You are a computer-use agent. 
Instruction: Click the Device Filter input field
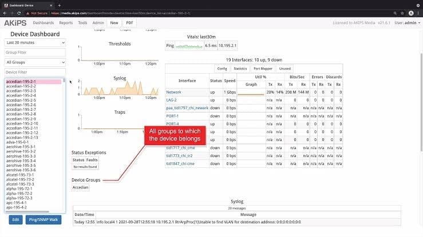(x=35, y=72)
